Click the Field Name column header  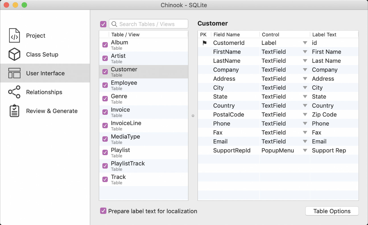[x=235, y=34]
